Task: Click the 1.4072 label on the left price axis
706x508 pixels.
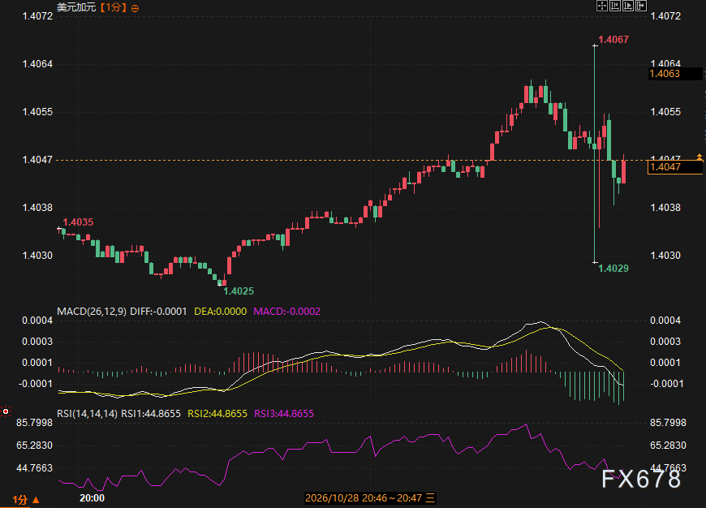Action: click(x=38, y=16)
